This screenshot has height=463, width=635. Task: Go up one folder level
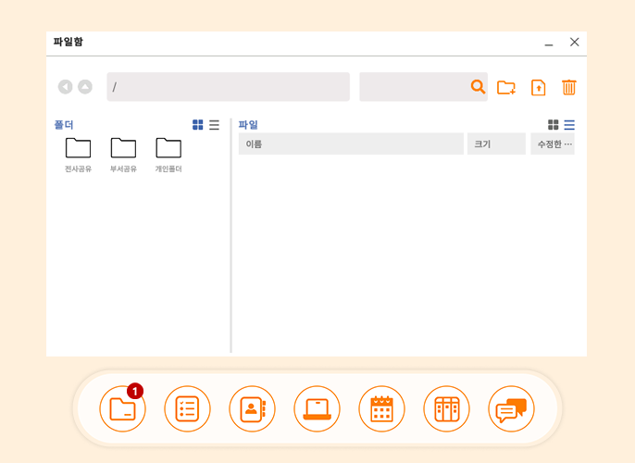pos(85,87)
